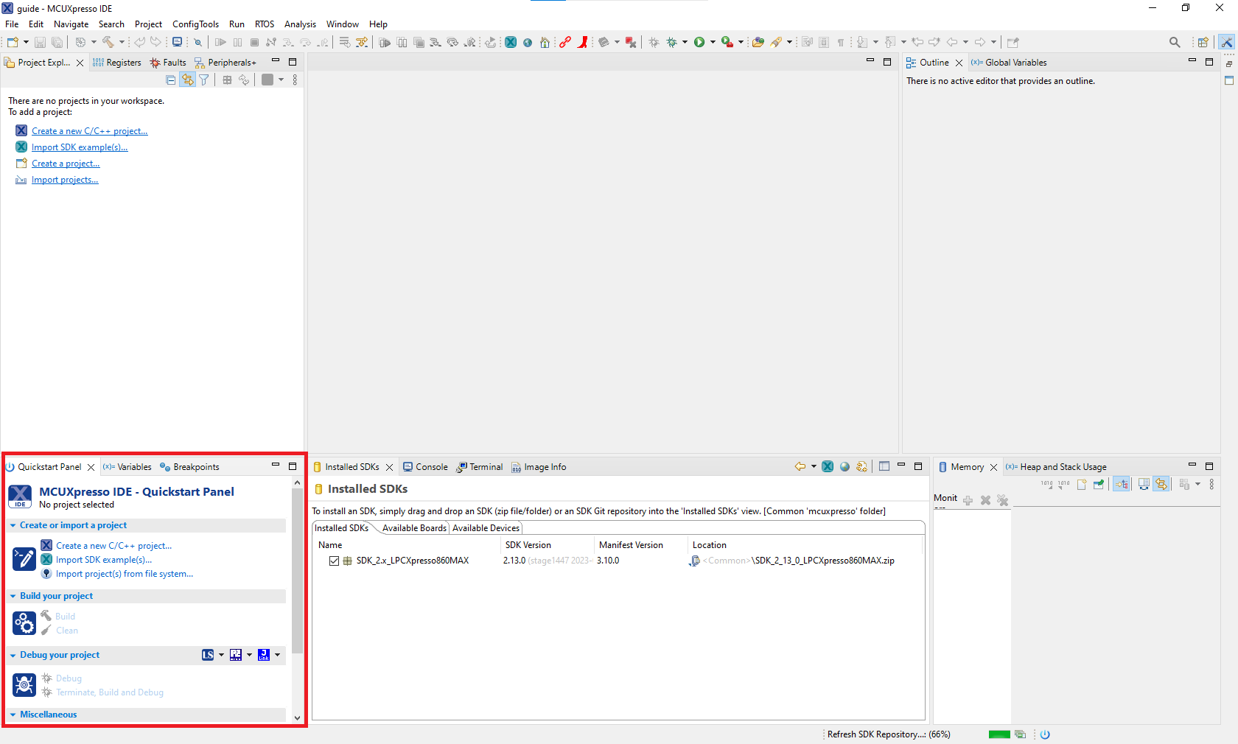Image resolution: width=1238 pixels, height=744 pixels.
Task: Click Collapse All icon in Project Explorer
Action: tap(171, 80)
